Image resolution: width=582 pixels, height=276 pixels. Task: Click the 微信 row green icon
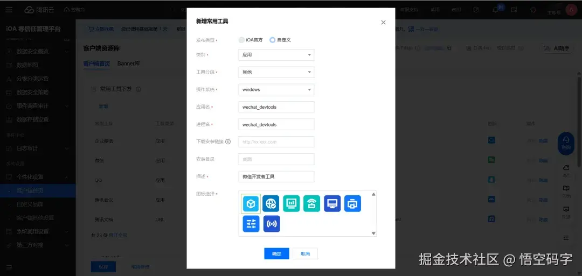pyautogui.click(x=491, y=160)
